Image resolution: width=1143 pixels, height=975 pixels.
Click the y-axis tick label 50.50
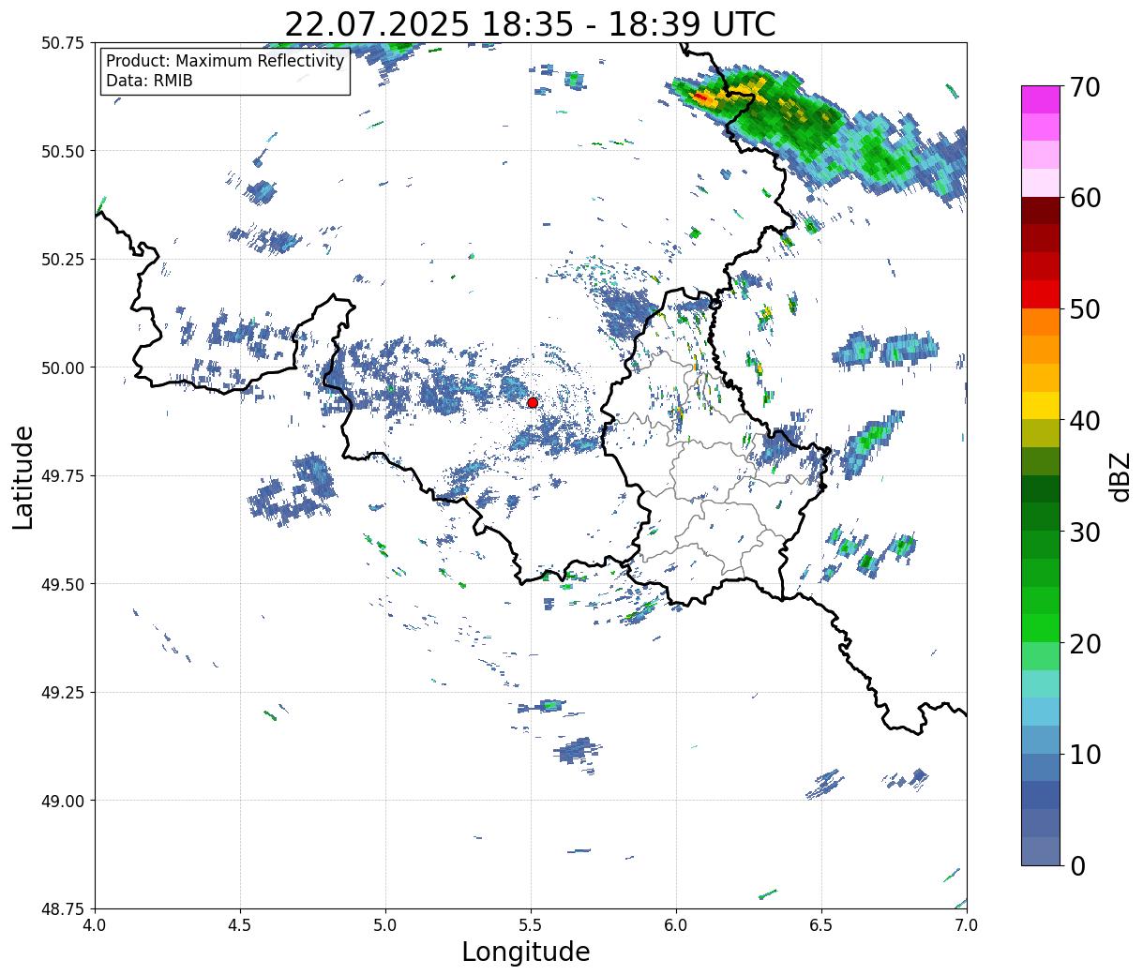click(63, 151)
